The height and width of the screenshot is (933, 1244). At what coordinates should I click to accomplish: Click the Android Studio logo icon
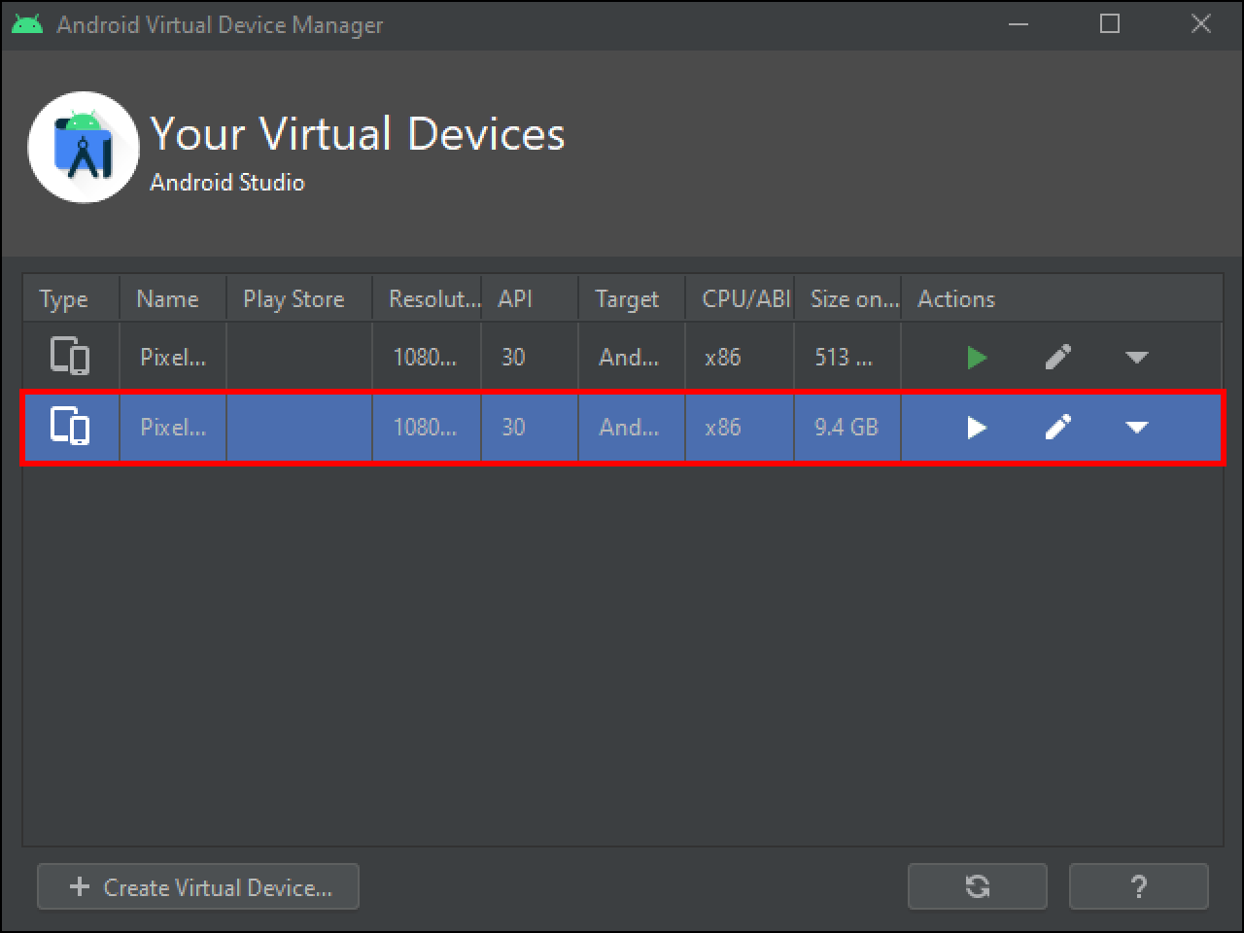(84, 148)
